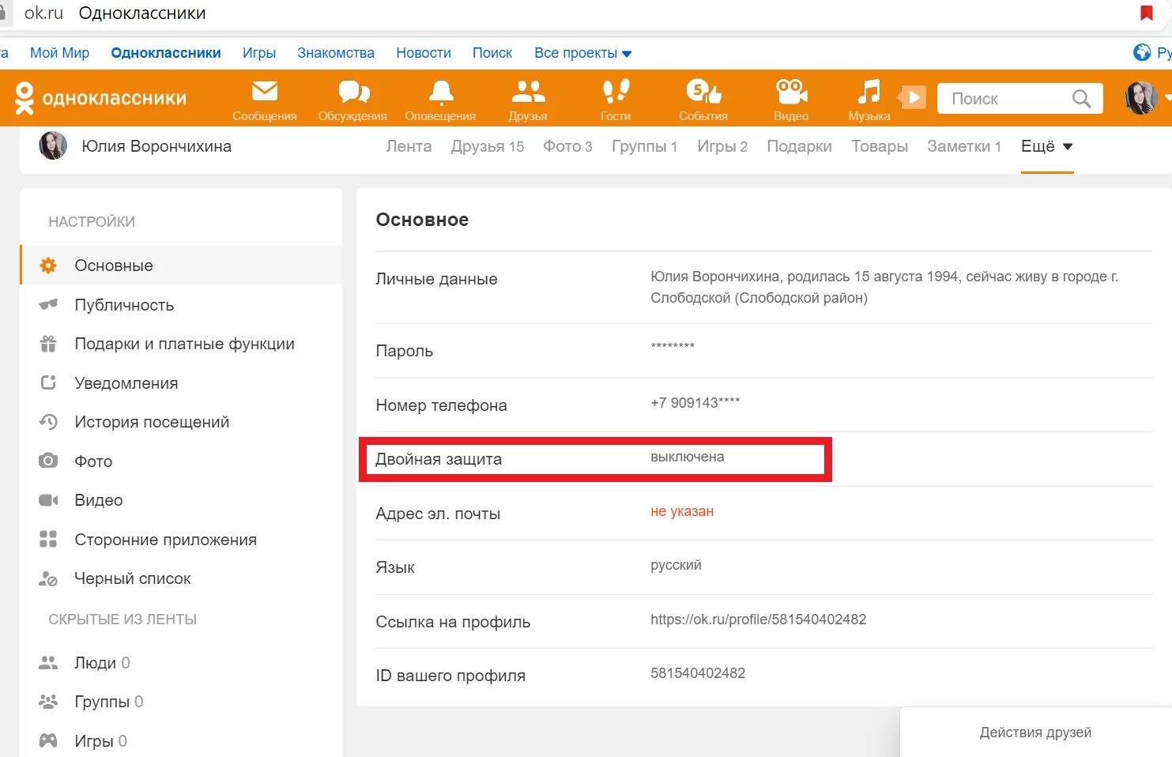Change the Пароль setting
1172x757 pixels.
click(x=763, y=351)
